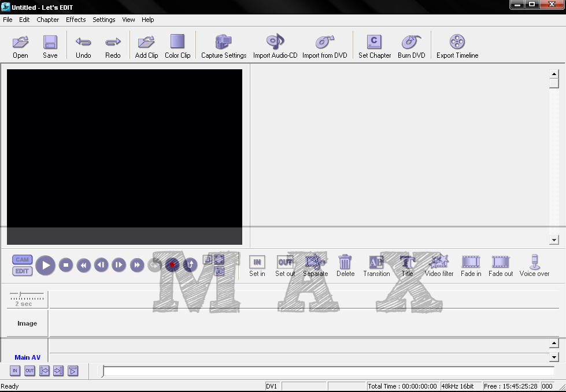Save the project using the Save icon
Screen dimensions: 566x392
[50, 46]
